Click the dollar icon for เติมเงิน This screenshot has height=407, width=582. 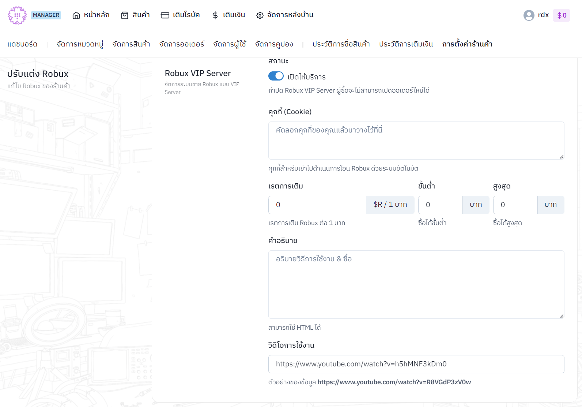pyautogui.click(x=215, y=15)
